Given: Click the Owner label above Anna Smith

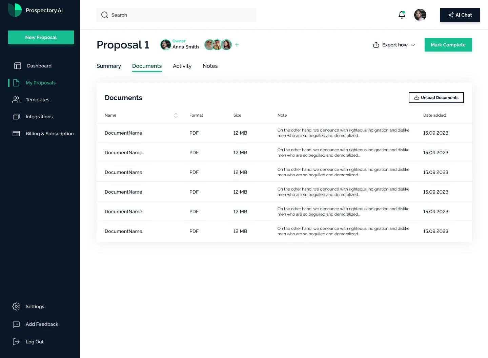Looking at the screenshot, I should [179, 41].
